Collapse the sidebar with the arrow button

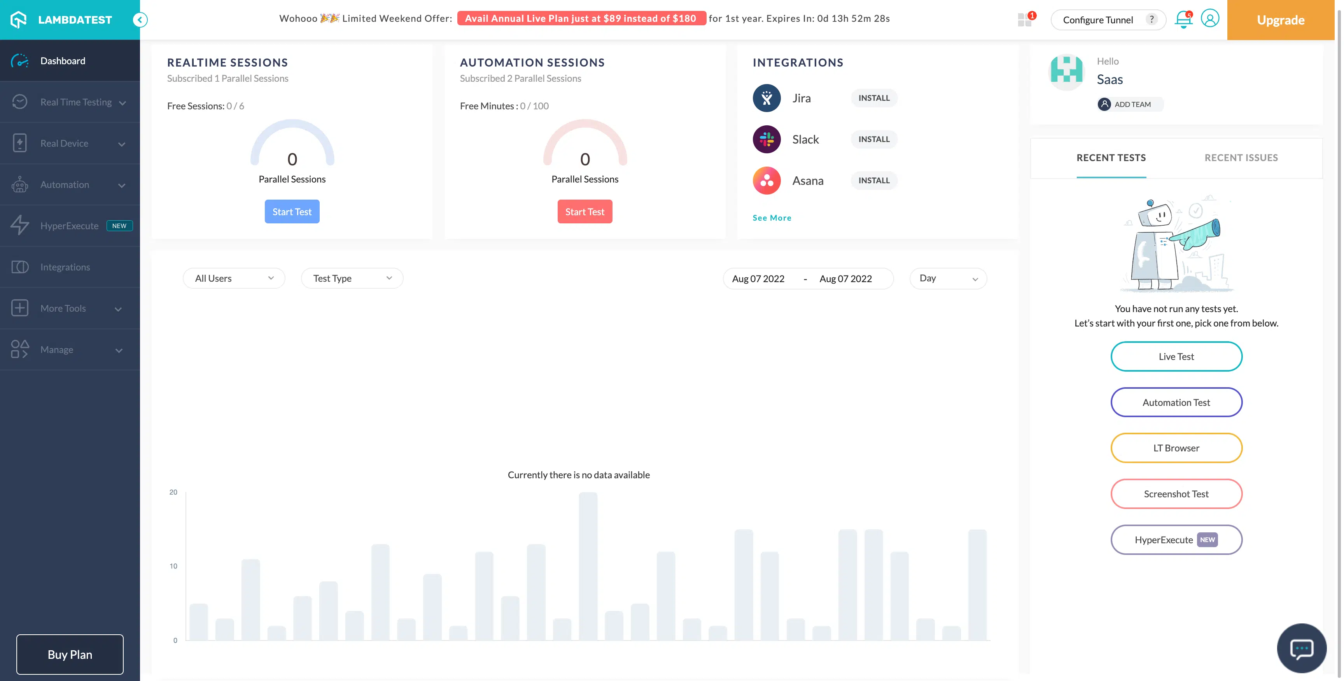pyautogui.click(x=140, y=20)
